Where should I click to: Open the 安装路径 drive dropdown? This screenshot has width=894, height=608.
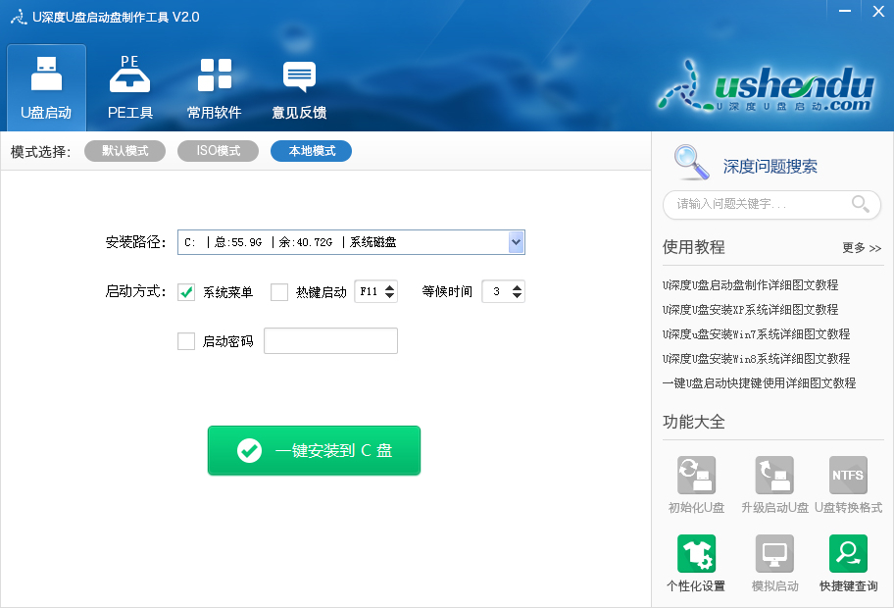point(516,241)
